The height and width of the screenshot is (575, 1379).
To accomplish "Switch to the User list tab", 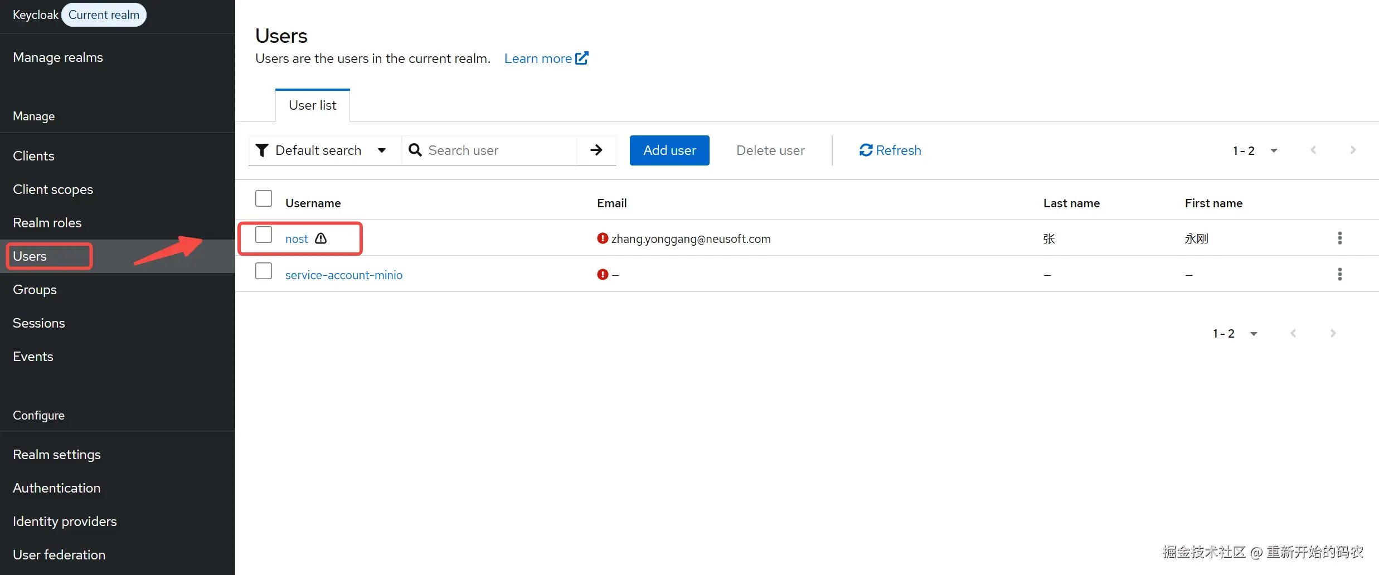I will [x=313, y=105].
